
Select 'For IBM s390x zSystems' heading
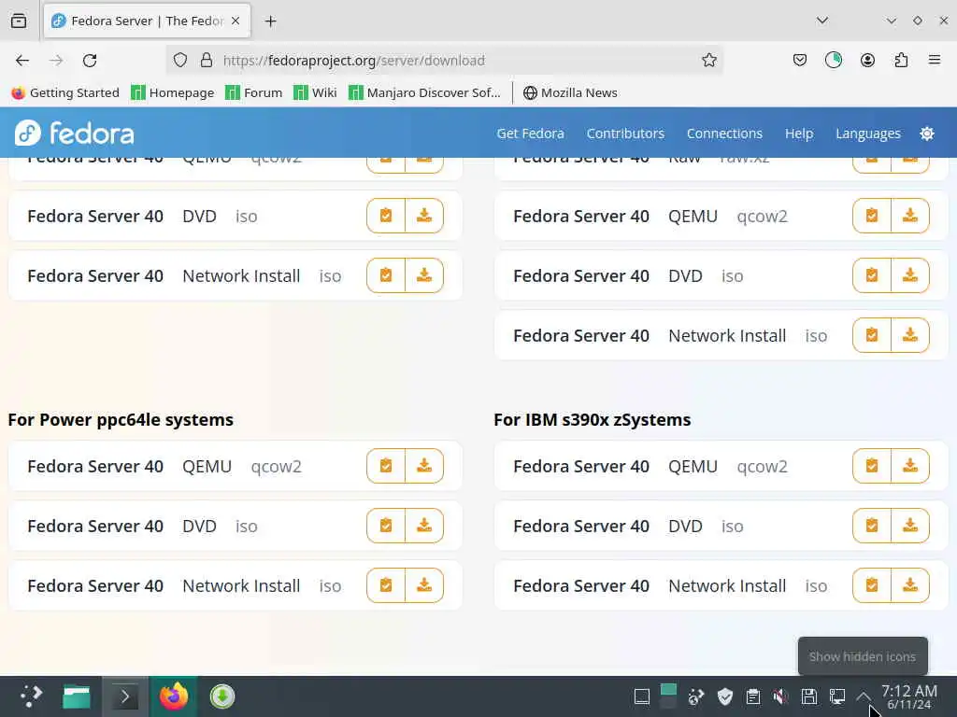click(592, 420)
